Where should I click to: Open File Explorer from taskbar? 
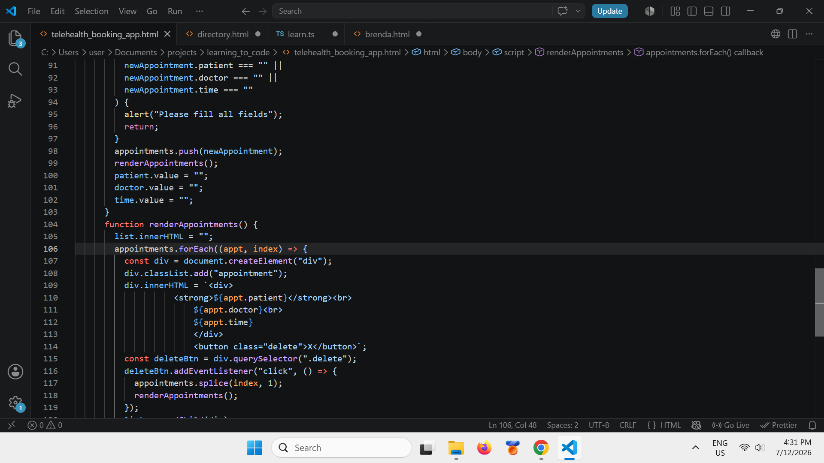[x=456, y=448]
